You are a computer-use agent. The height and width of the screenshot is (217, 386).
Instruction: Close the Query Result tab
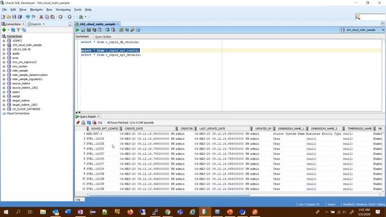coord(98,116)
